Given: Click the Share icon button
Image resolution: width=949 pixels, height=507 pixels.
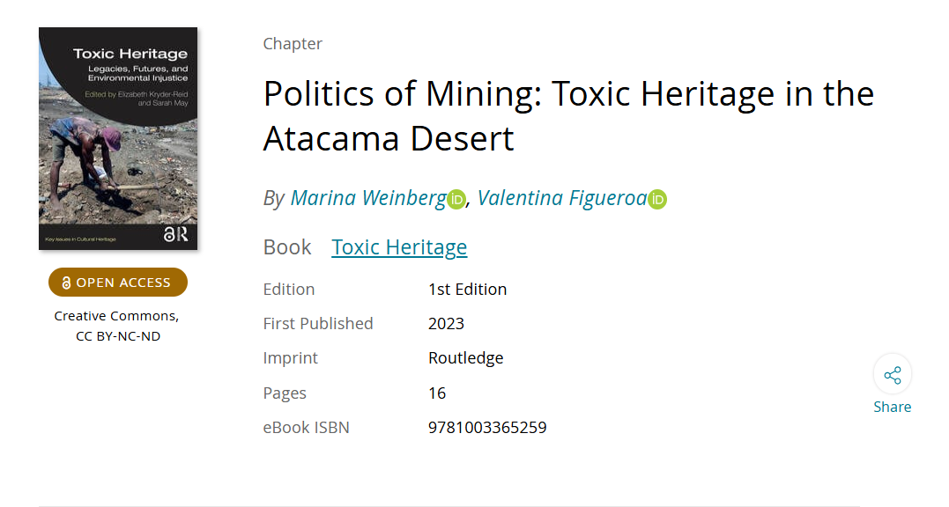Looking at the screenshot, I should 892,376.
